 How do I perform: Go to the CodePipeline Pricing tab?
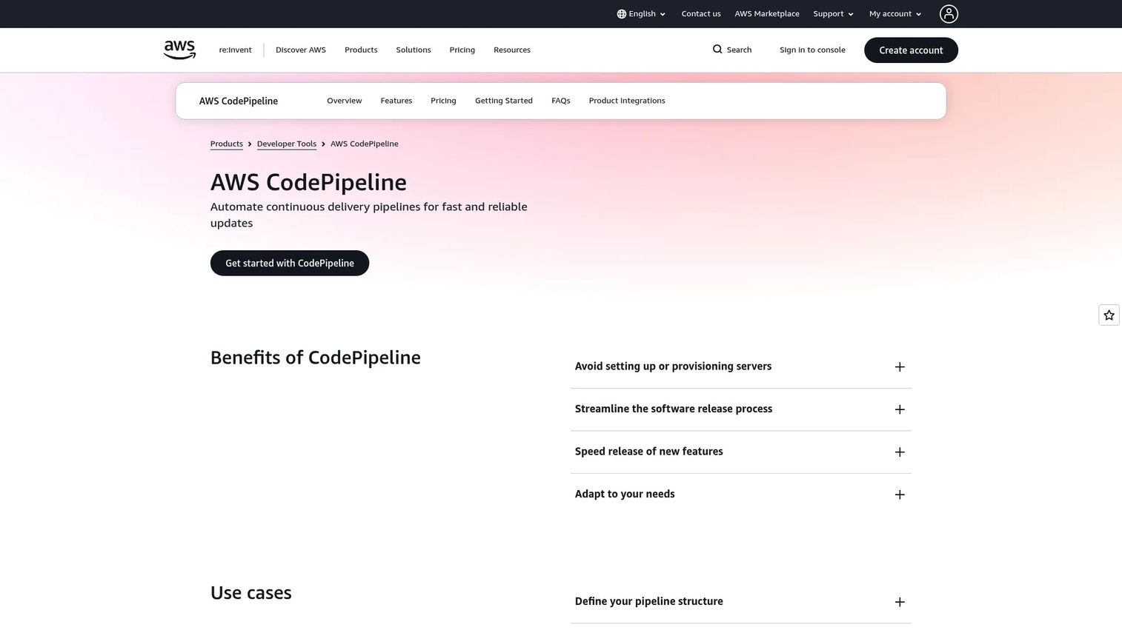(443, 101)
